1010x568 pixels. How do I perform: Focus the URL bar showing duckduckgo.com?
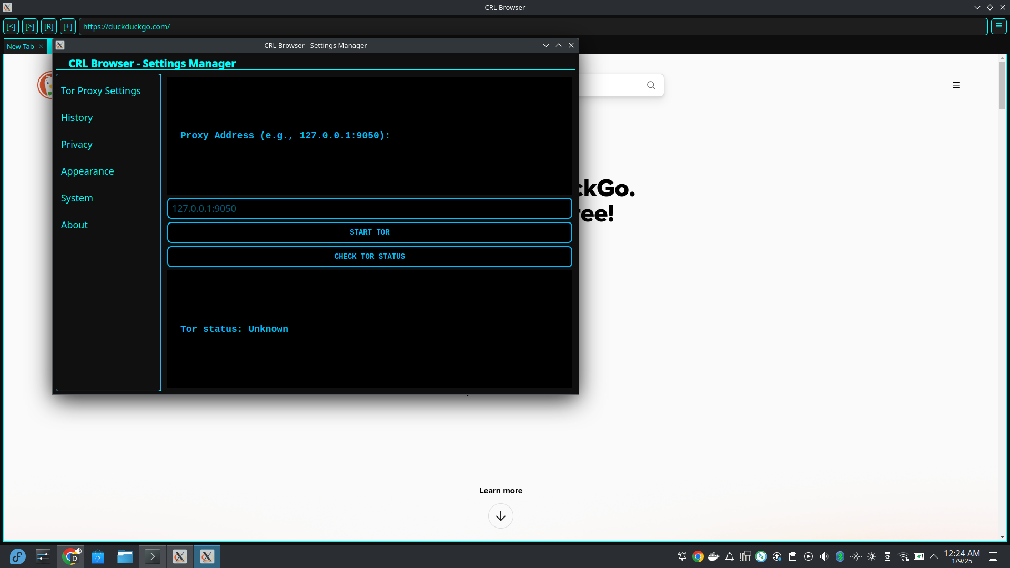point(533,26)
